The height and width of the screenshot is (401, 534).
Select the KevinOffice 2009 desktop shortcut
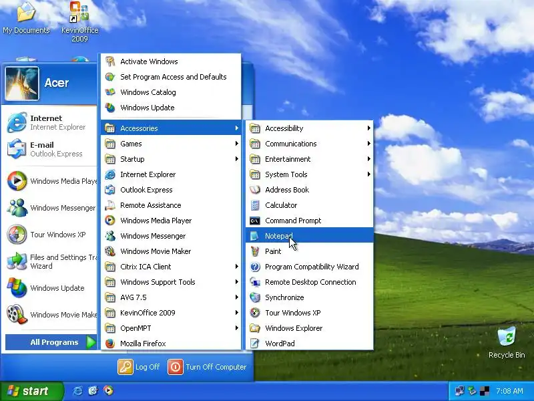[x=79, y=21]
